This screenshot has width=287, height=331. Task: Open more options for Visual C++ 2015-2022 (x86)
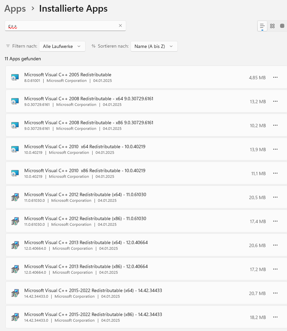pyautogui.click(x=275, y=317)
